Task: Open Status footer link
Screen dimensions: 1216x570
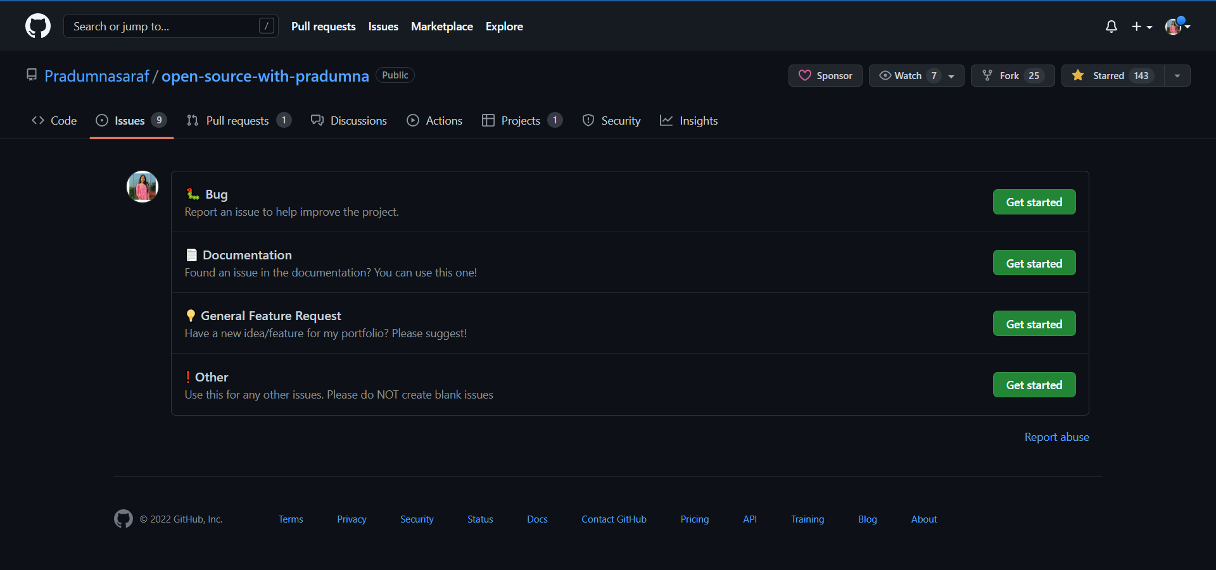Action: 480,519
